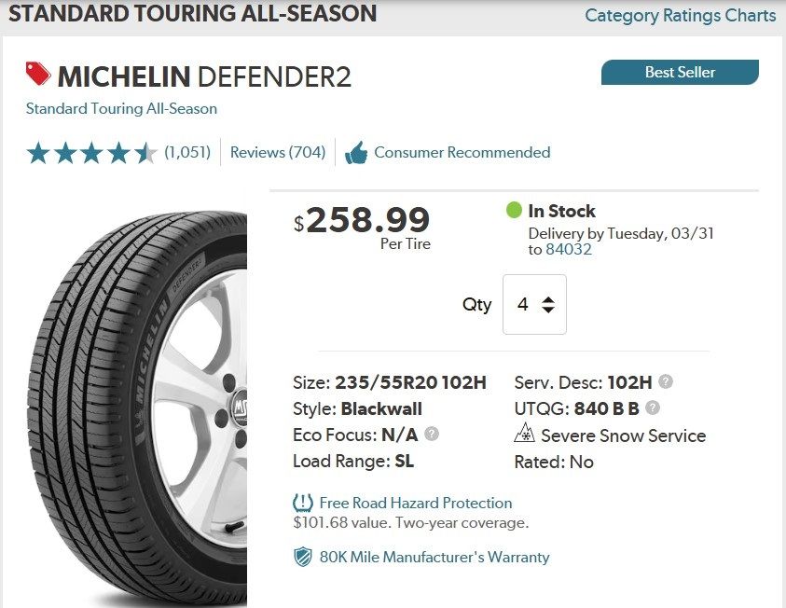Click Free Road Hazard Protection link
This screenshot has width=786, height=608.
(x=415, y=503)
